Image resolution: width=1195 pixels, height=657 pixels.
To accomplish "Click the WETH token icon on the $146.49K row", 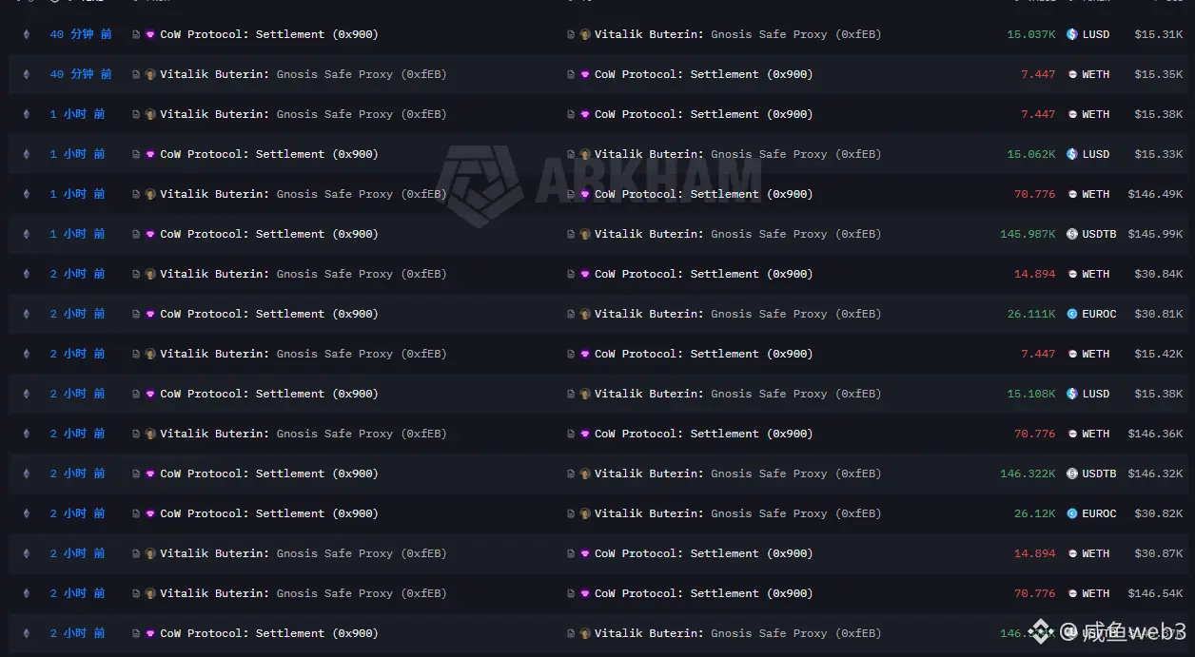I will 1072,194.
